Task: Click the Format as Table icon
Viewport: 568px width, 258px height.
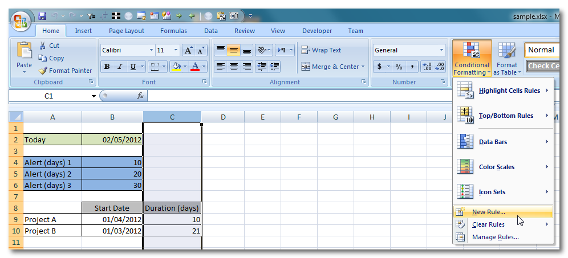Action: (507, 52)
